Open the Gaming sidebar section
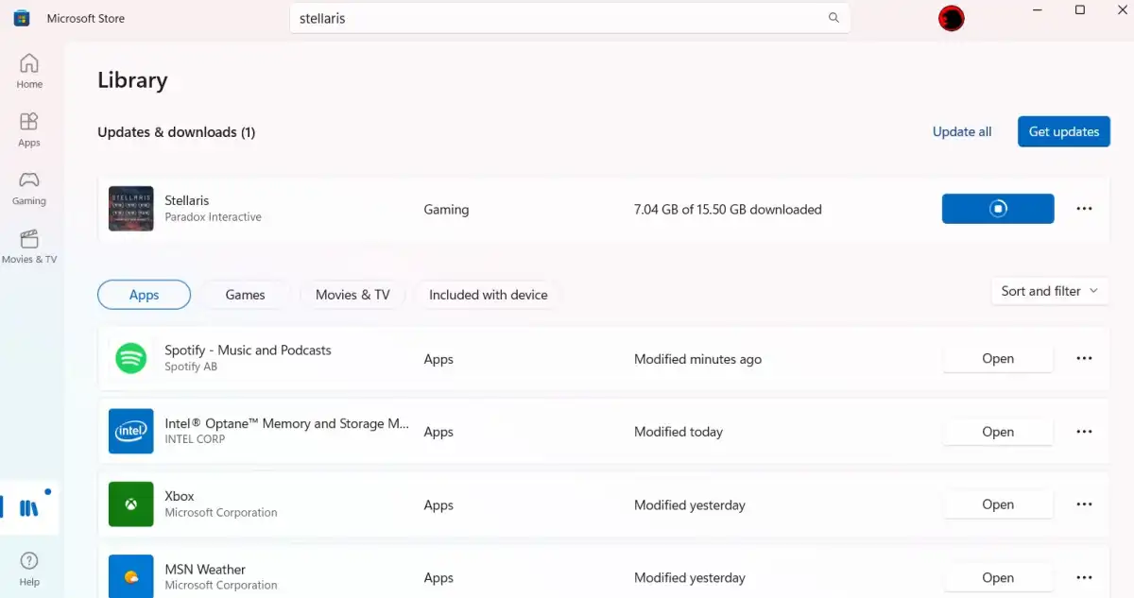 click(x=29, y=188)
